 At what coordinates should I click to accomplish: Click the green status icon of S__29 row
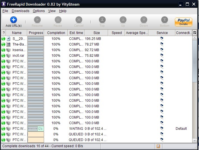3,39
